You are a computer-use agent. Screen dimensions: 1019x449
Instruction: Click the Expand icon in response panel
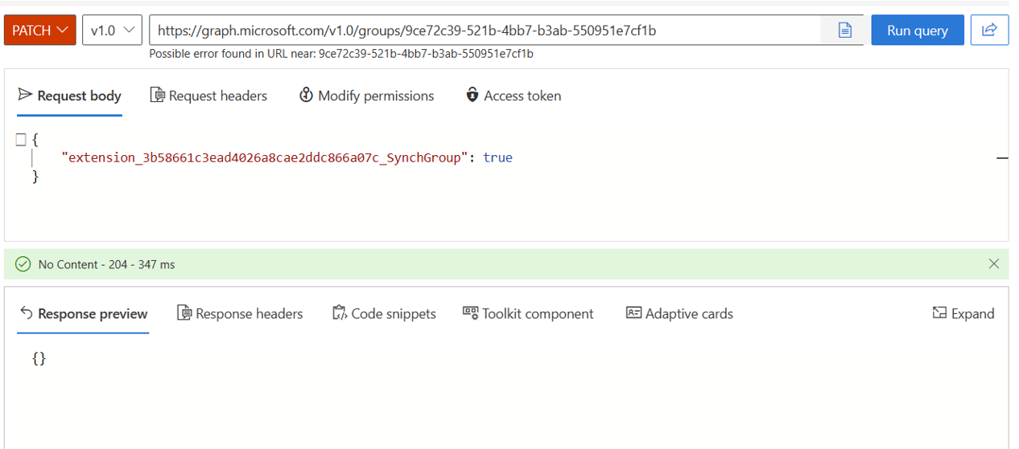[x=939, y=313]
